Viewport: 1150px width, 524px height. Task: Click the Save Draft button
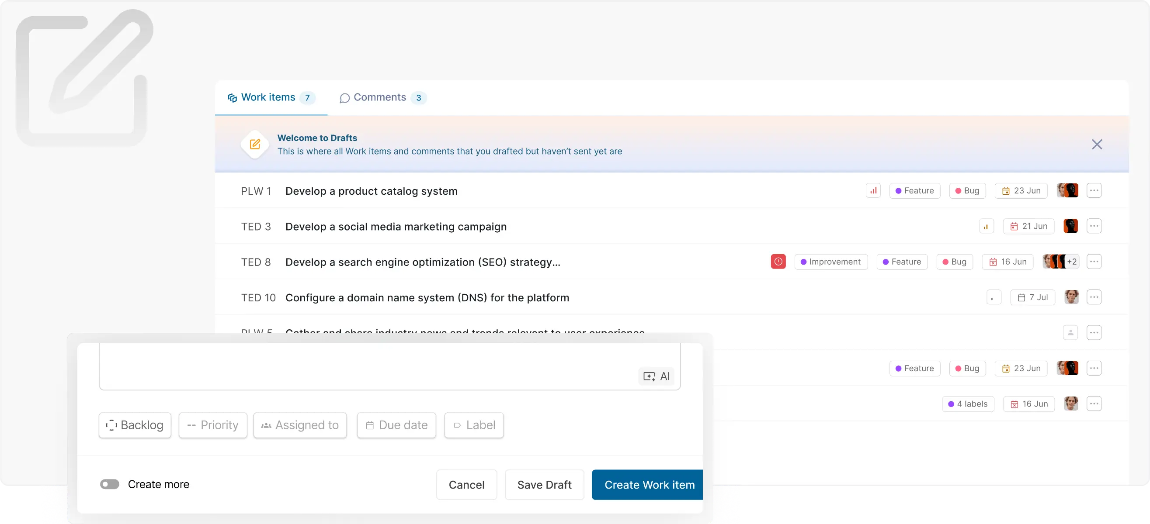click(x=544, y=485)
